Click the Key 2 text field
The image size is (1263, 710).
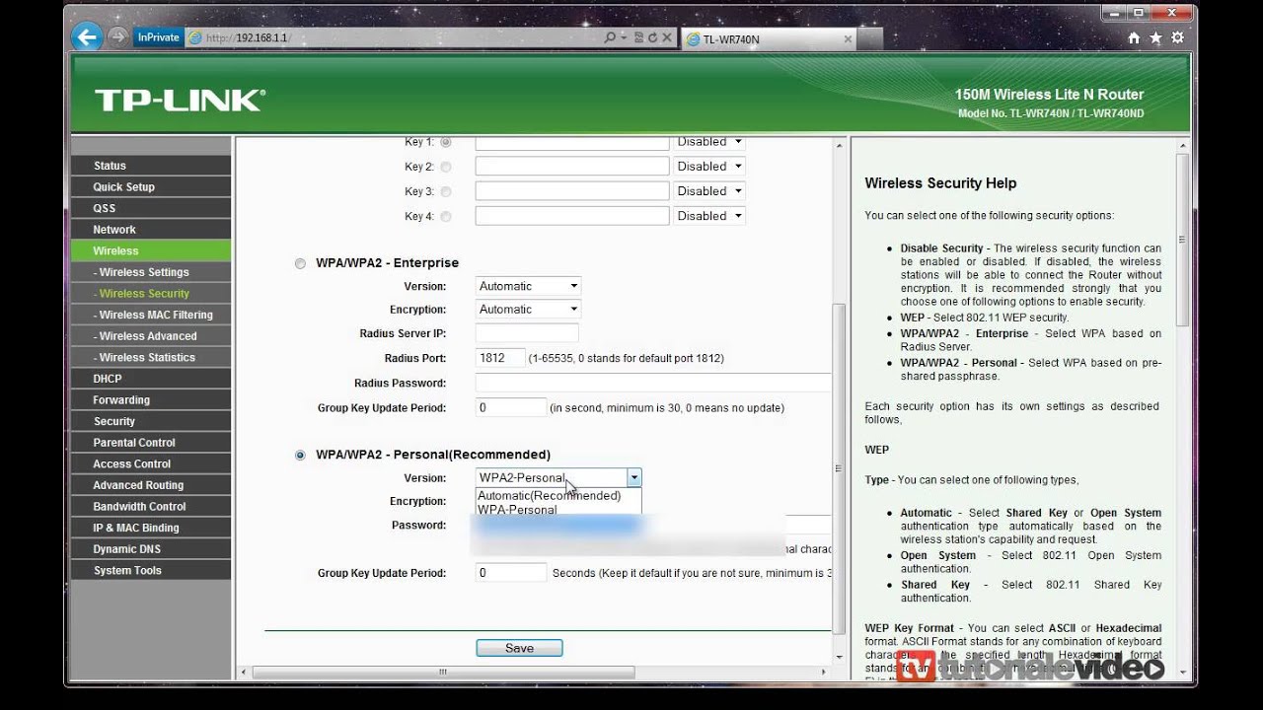click(x=572, y=167)
